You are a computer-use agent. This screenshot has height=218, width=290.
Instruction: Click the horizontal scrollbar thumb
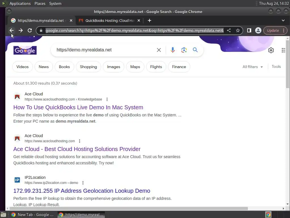click(129, 209)
